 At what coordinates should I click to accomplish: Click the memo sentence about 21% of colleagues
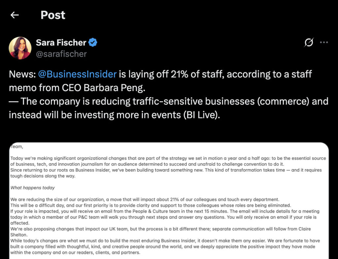tap(145, 199)
